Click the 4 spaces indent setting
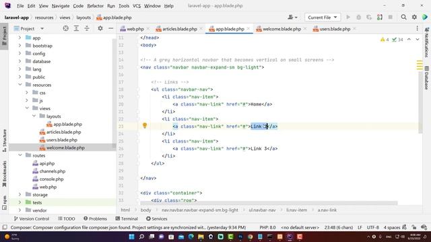This screenshot has height=242, width=431. (x=392, y=227)
